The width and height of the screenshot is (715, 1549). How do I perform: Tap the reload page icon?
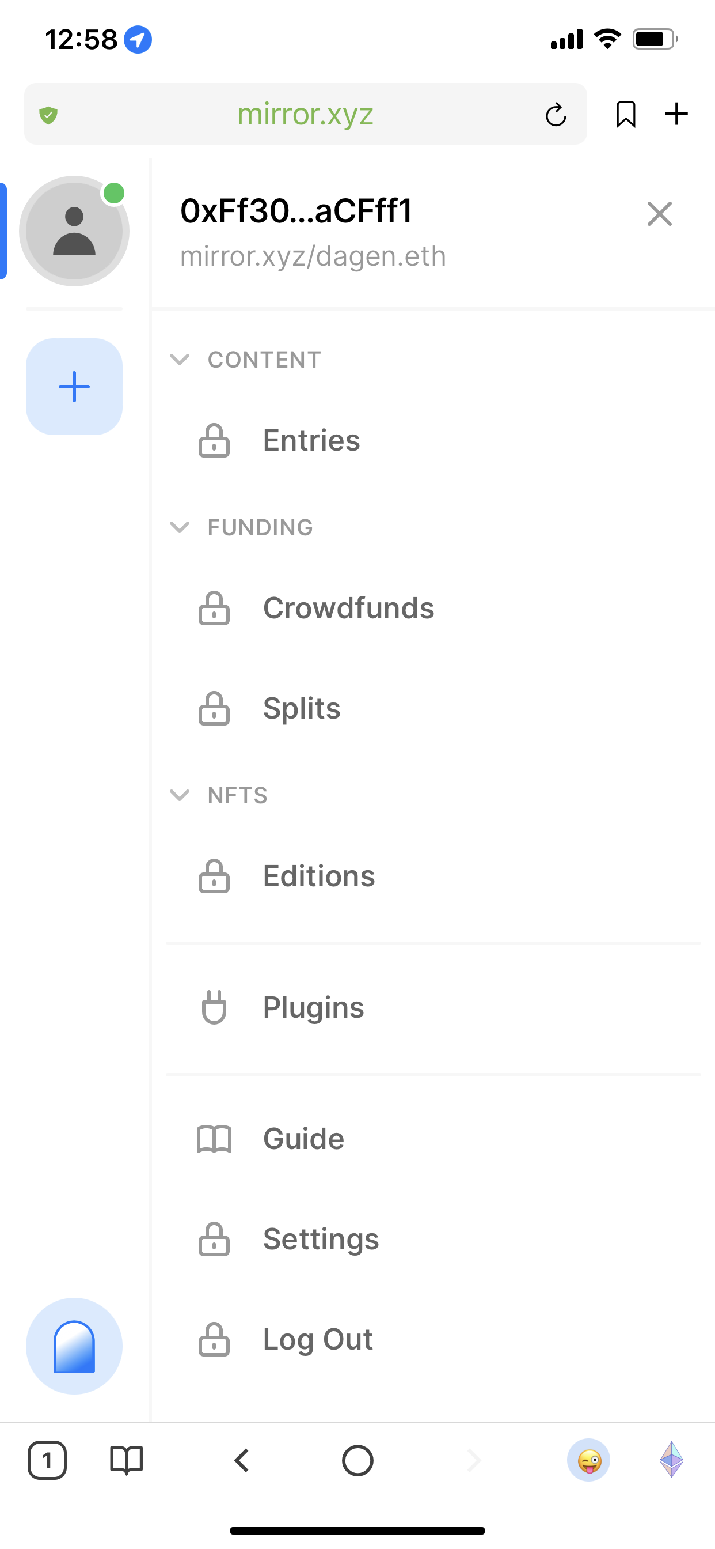(556, 114)
